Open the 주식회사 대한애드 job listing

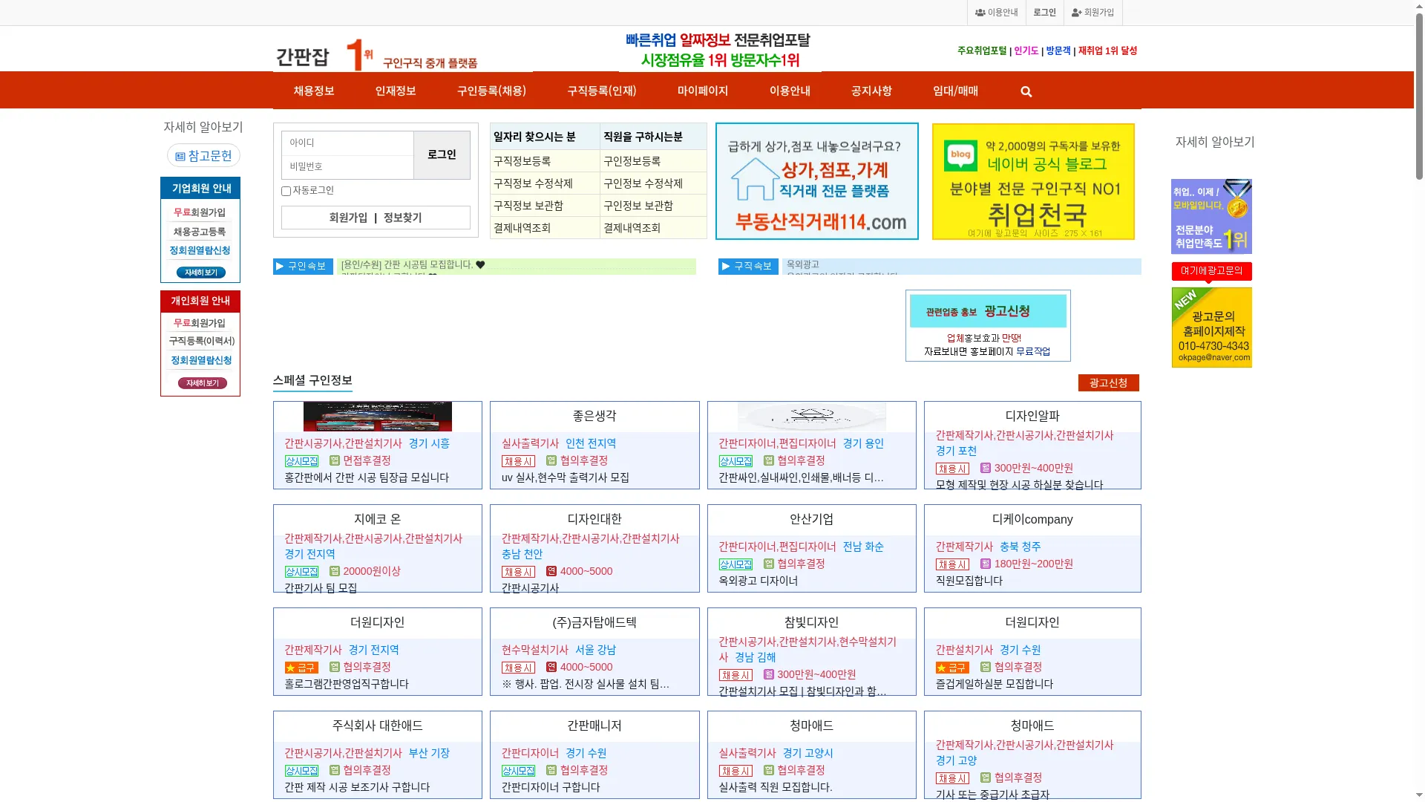pyautogui.click(x=378, y=726)
